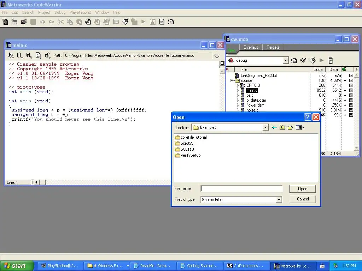
Task: Click help question mark in Open dialog
Action: tap(308, 117)
